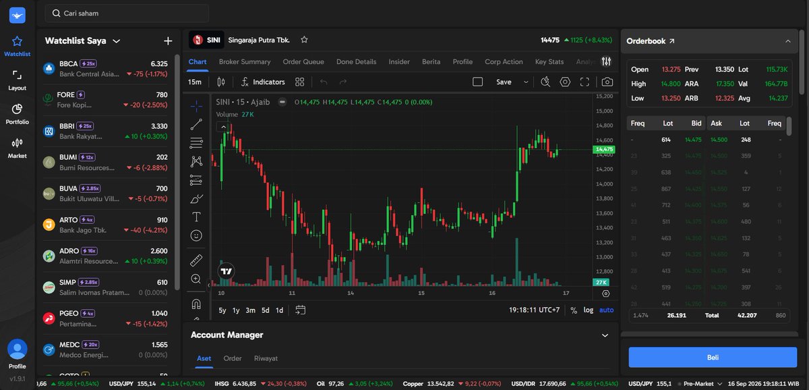Set chart range to 5y
The image size is (809, 390).
click(x=222, y=310)
